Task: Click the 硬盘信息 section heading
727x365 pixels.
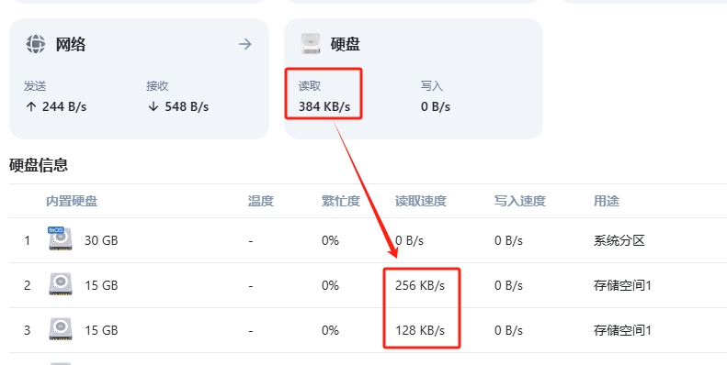Action: coord(39,165)
